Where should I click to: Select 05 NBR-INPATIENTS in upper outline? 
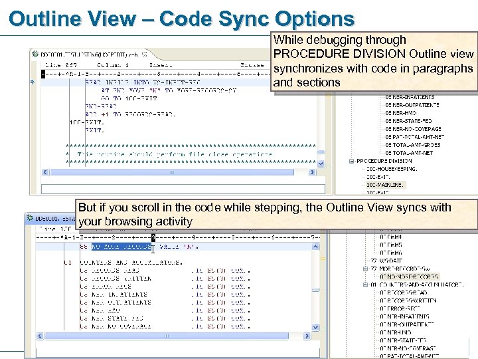(x=410, y=97)
